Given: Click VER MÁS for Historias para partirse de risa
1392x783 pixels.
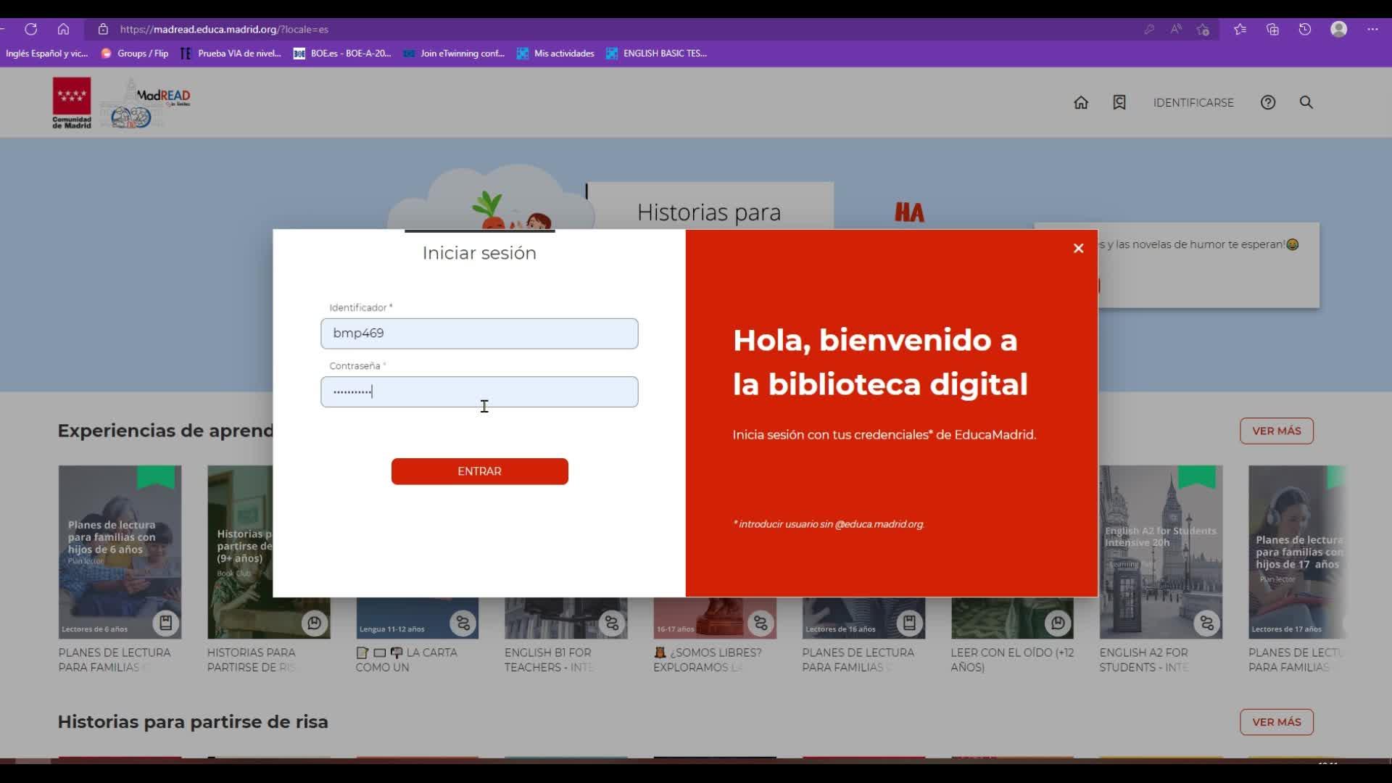Looking at the screenshot, I should pyautogui.click(x=1276, y=722).
